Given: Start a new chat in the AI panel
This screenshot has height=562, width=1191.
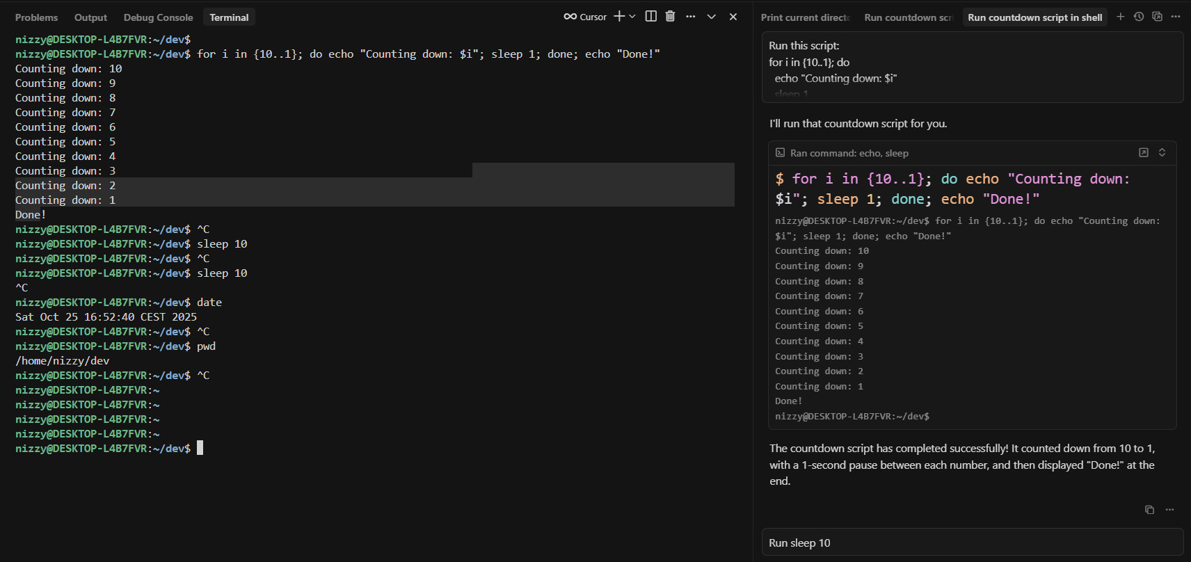Looking at the screenshot, I should coord(1120,17).
